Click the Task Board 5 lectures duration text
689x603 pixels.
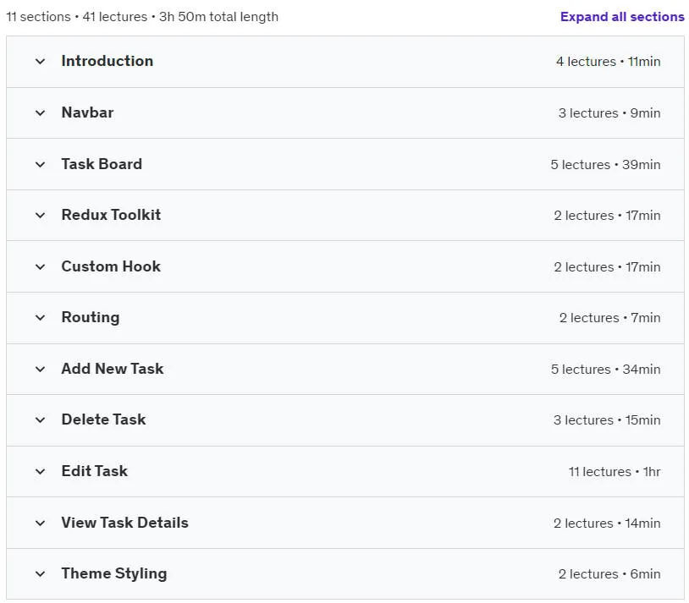point(605,165)
